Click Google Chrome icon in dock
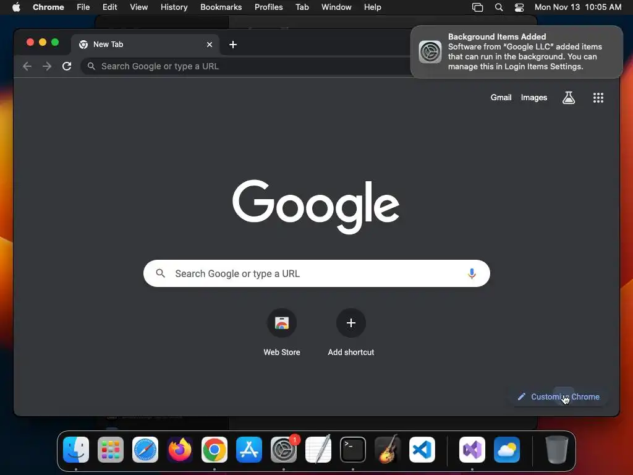 pos(215,450)
